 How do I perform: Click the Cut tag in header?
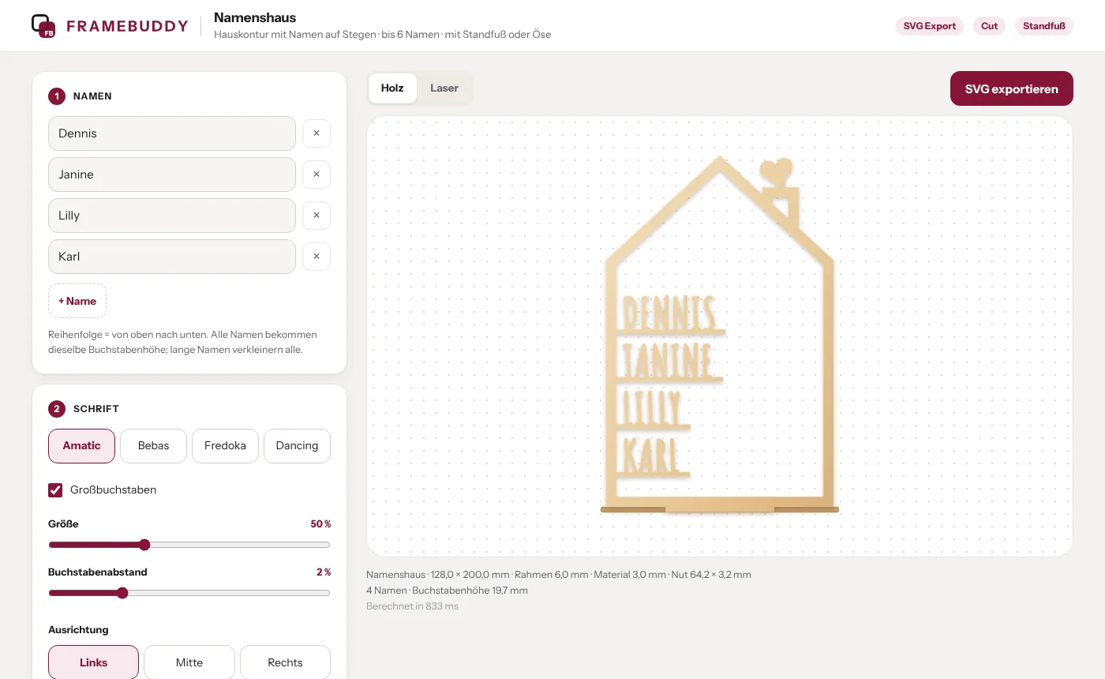pos(990,26)
